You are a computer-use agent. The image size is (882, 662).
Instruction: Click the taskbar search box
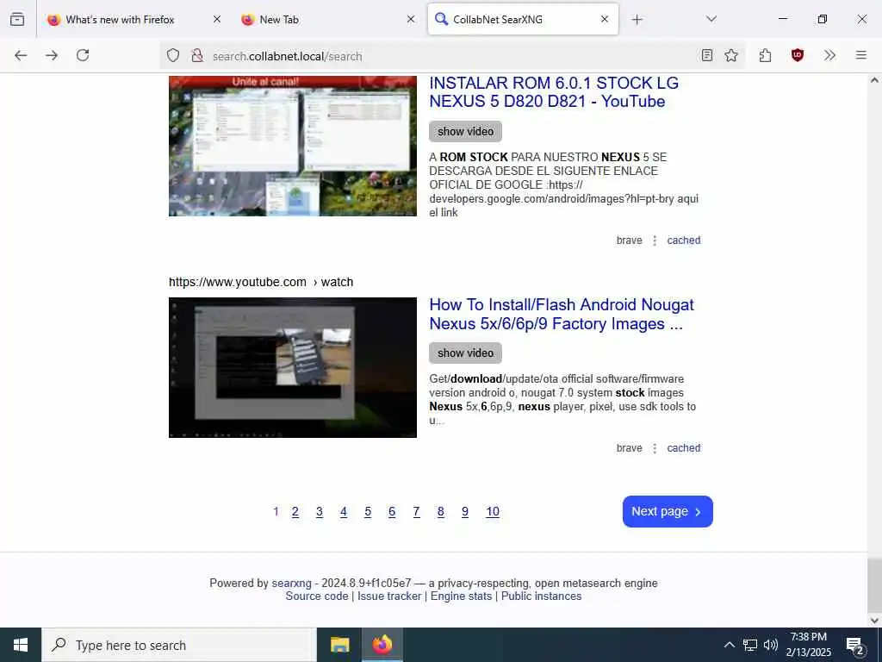pos(179,645)
